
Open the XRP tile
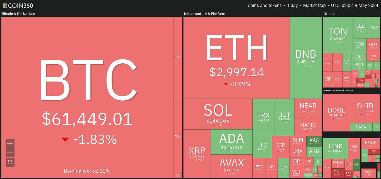pyautogui.click(x=197, y=154)
